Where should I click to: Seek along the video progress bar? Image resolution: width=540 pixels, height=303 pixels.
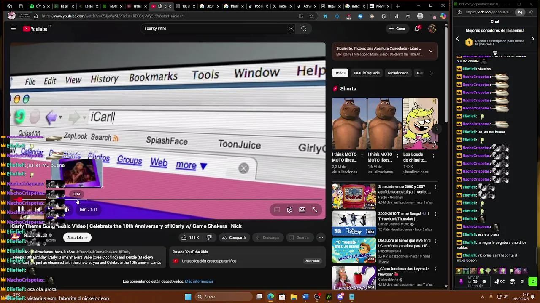168,200
